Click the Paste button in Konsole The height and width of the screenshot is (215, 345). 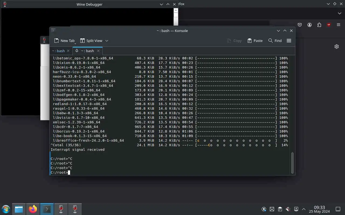click(255, 41)
